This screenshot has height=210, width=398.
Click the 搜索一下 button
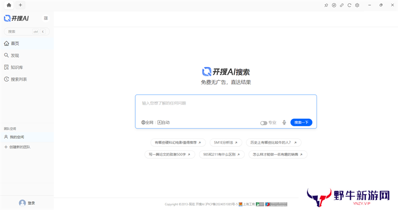pyautogui.click(x=301, y=122)
